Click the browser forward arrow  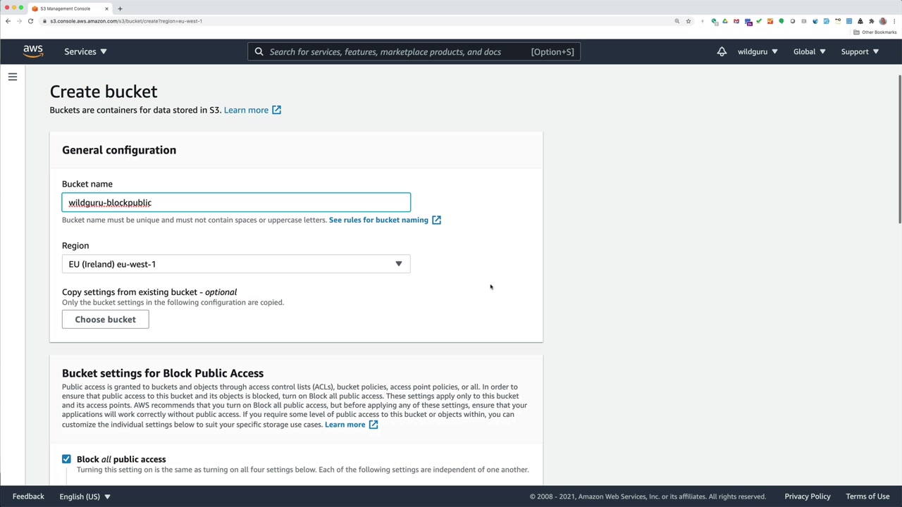click(19, 21)
